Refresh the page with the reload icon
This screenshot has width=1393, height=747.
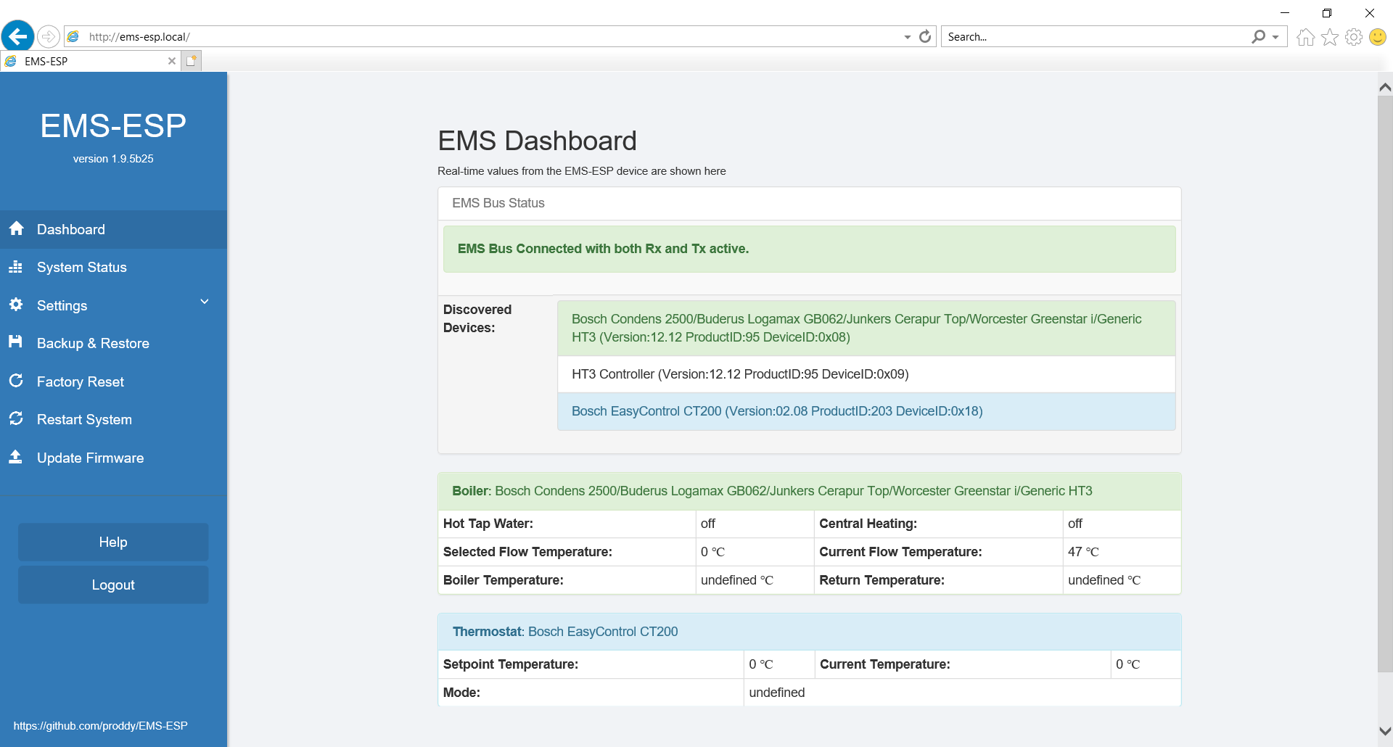pyautogui.click(x=925, y=36)
